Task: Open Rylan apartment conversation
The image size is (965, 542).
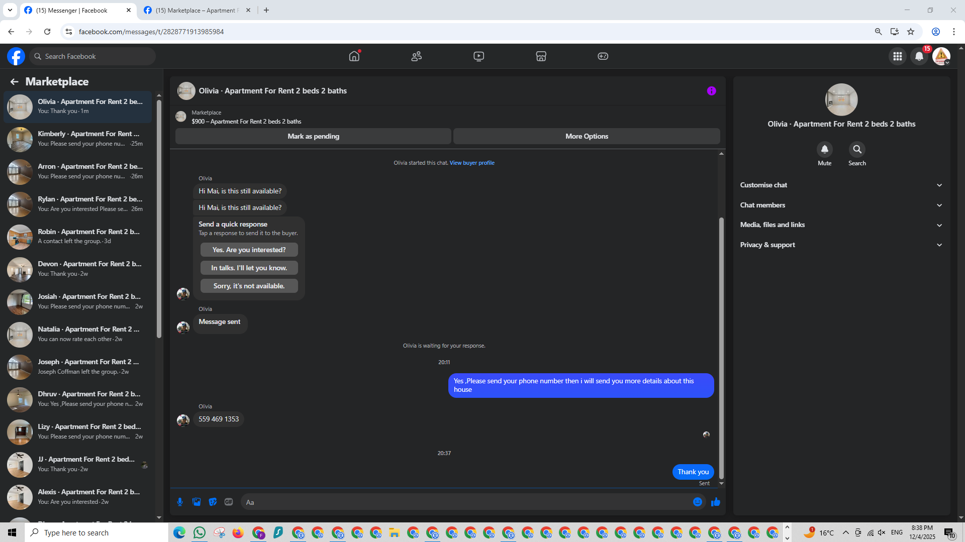Action: coord(78,204)
